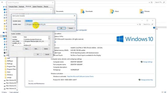This screenshot has height=93, width=167.
Task: Switch to Hardware tab
Action: tap(21, 6)
